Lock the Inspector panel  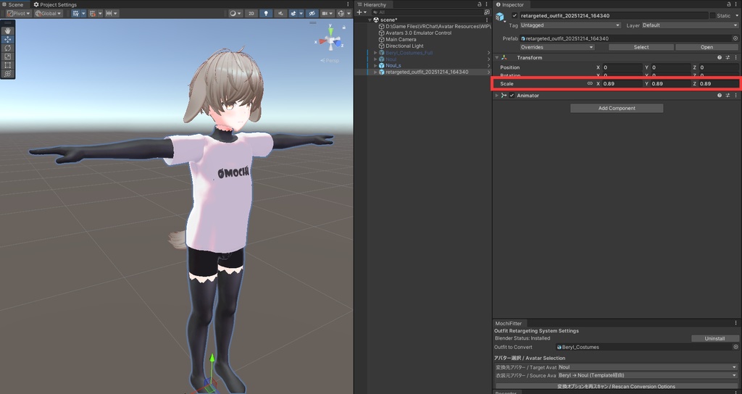(x=729, y=4)
